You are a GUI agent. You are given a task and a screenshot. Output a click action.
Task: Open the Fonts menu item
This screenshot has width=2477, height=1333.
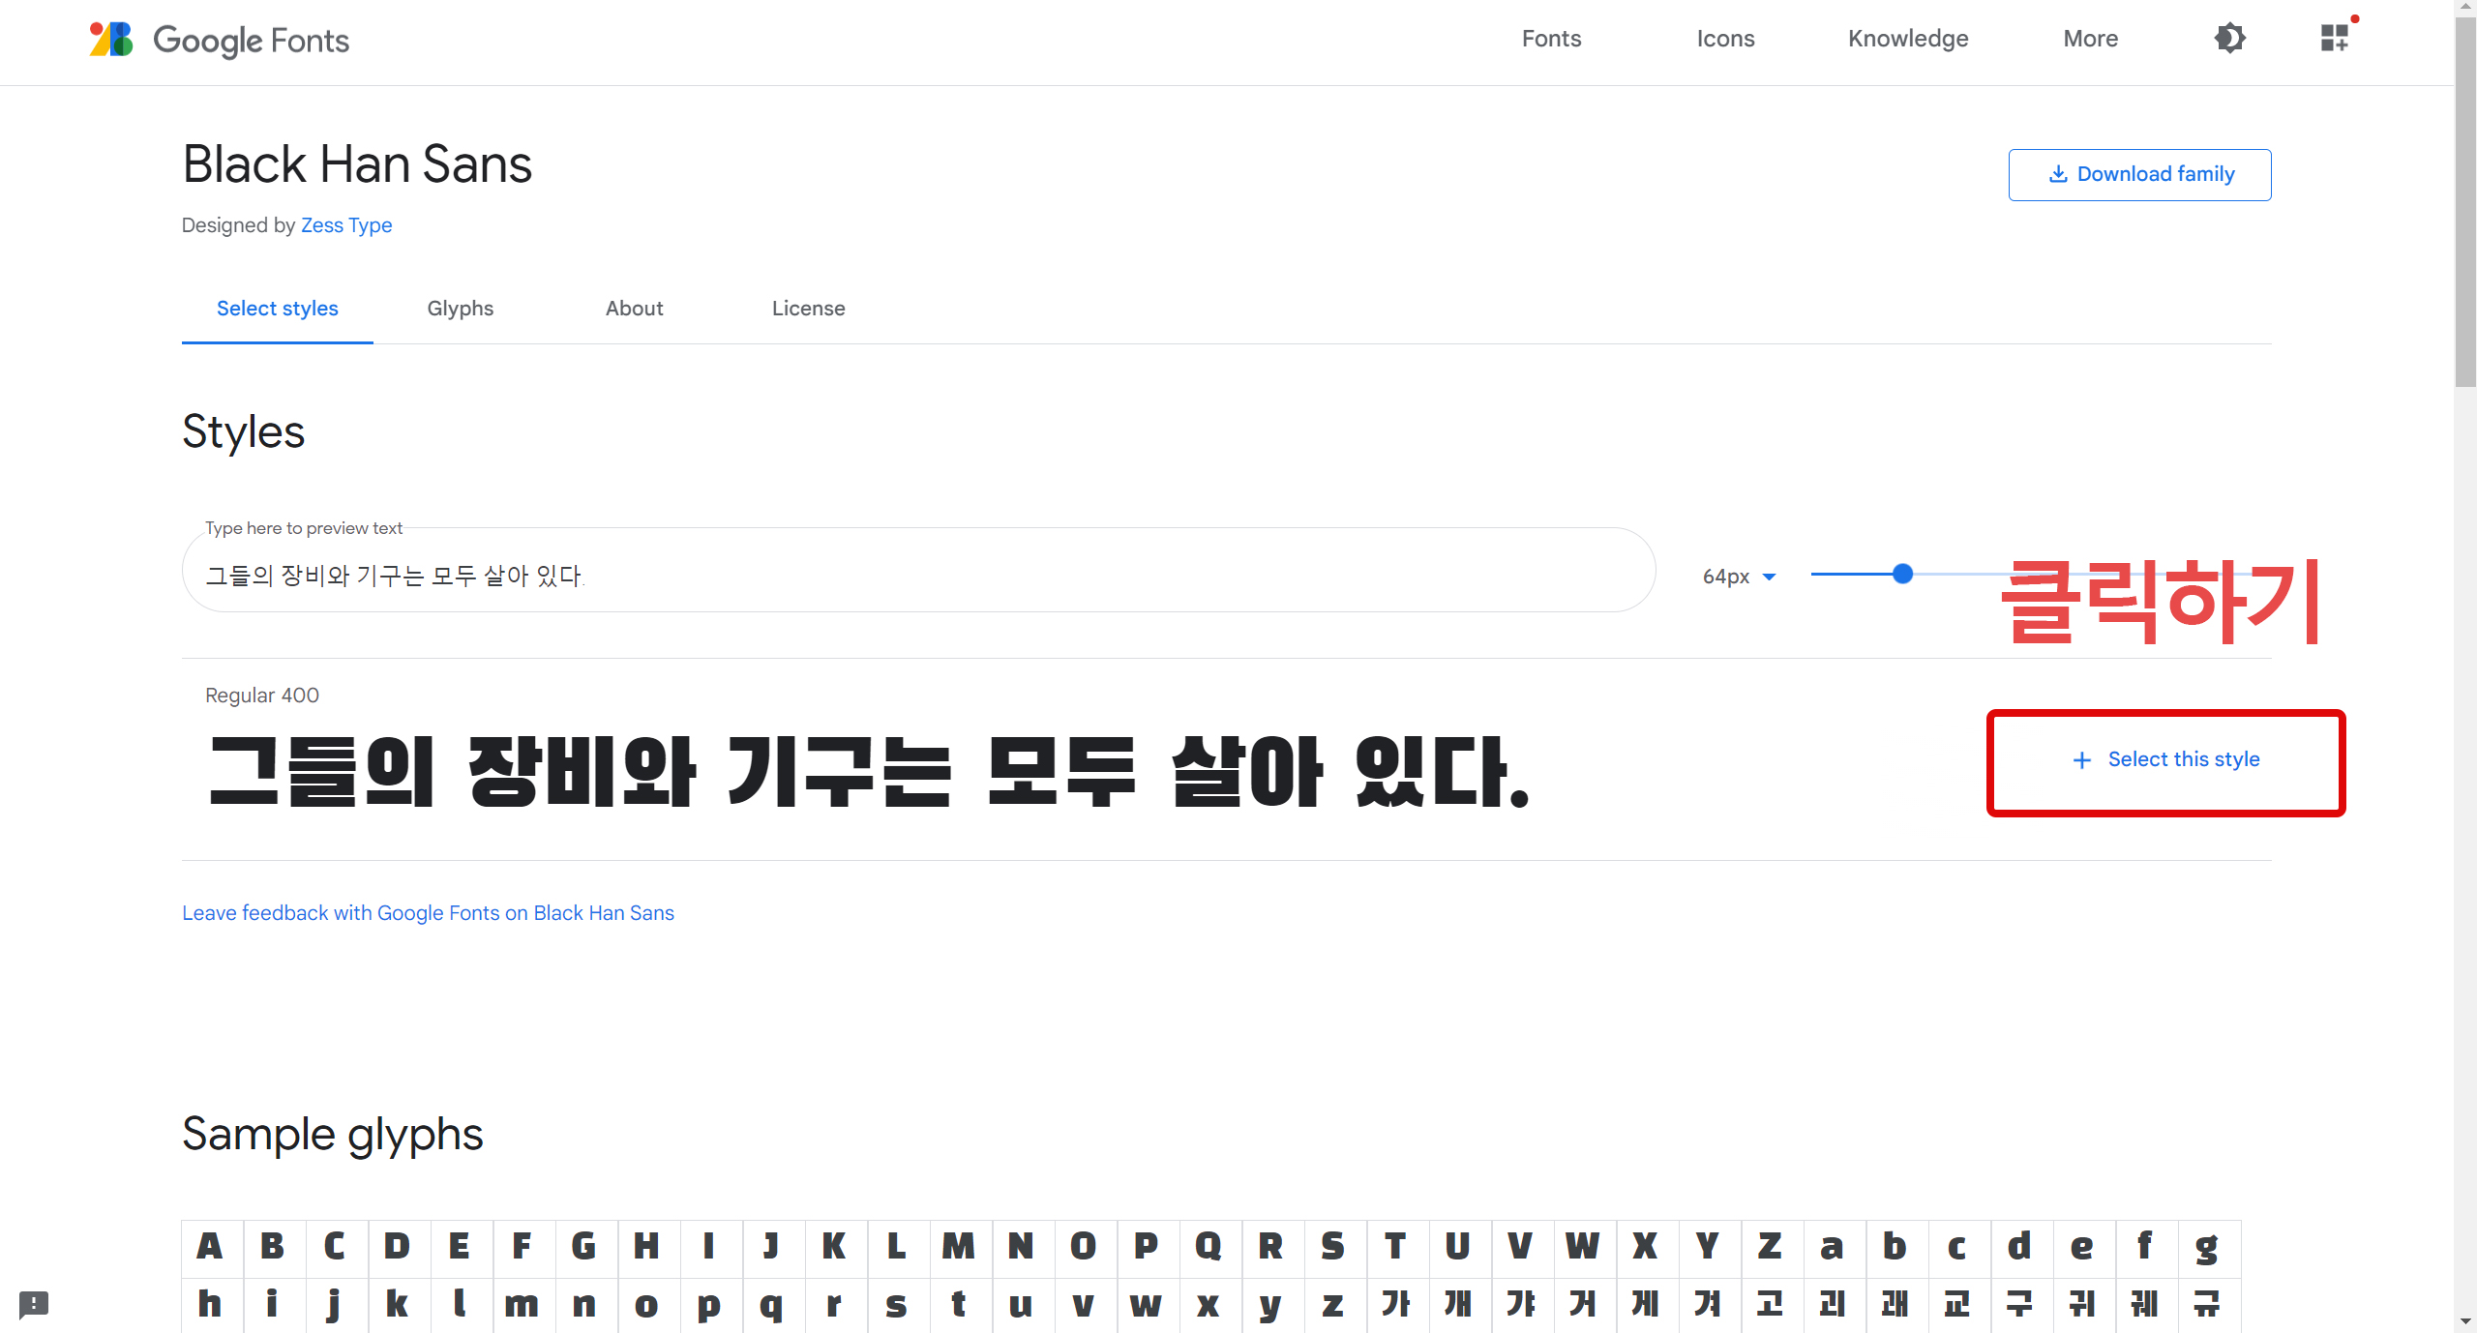1551,39
